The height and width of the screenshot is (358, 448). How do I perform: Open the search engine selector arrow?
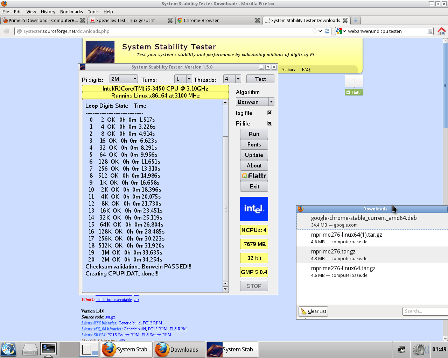(344, 31)
